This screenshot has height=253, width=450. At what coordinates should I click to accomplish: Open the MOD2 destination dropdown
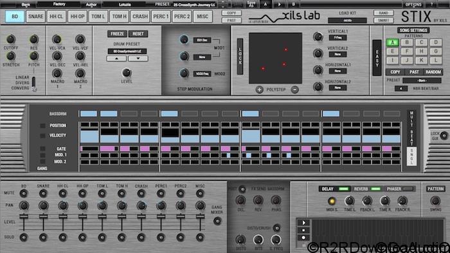pos(202,74)
